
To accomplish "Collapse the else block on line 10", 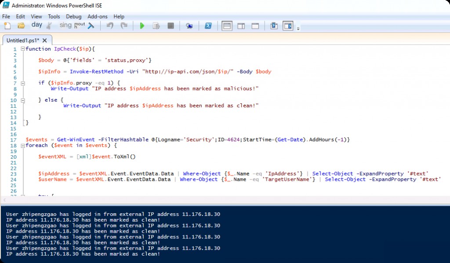I will 23,100.
